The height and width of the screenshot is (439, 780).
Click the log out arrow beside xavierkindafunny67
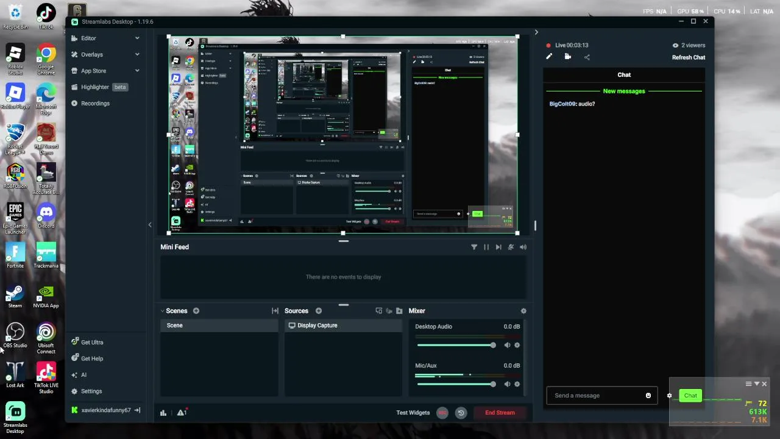click(x=137, y=410)
